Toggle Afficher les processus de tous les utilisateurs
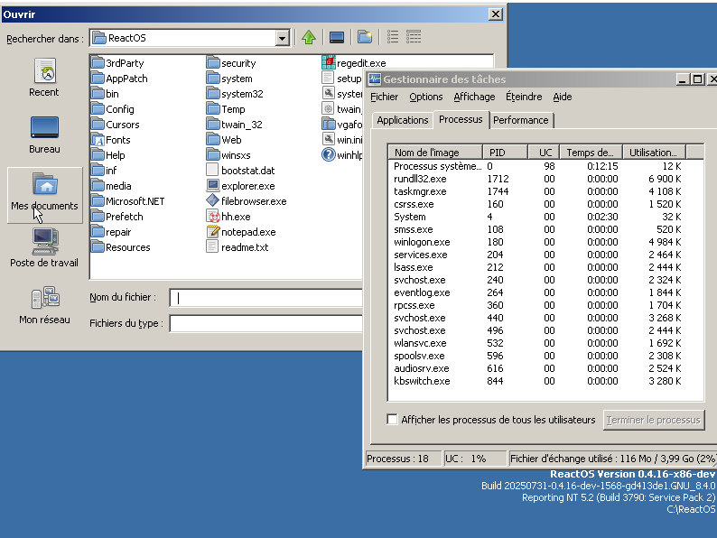Viewport: 717px width, 538px height. pyautogui.click(x=392, y=419)
